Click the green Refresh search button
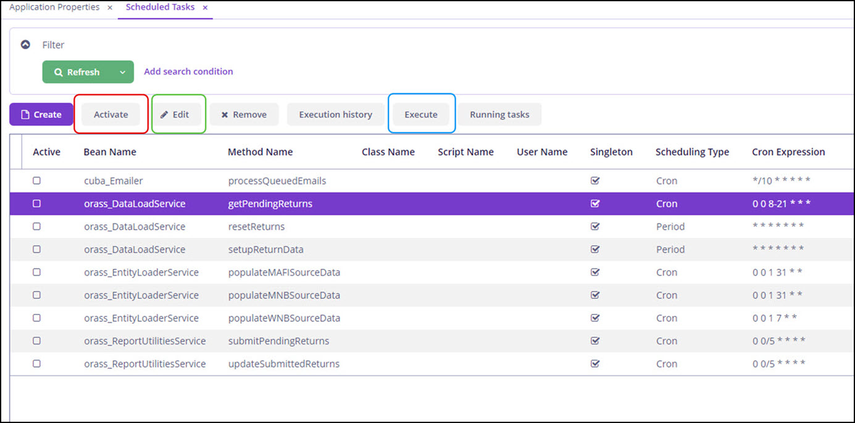 click(77, 72)
